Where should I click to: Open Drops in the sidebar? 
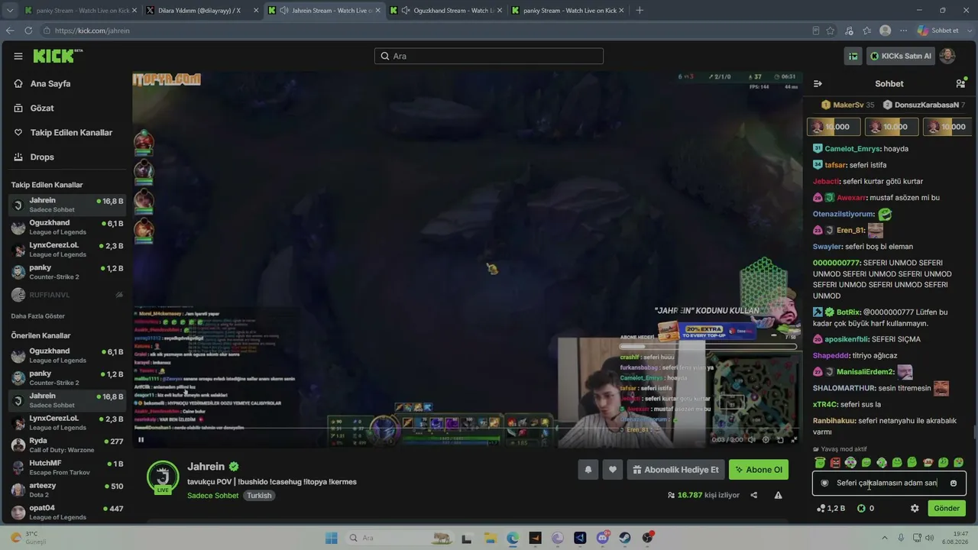click(42, 157)
